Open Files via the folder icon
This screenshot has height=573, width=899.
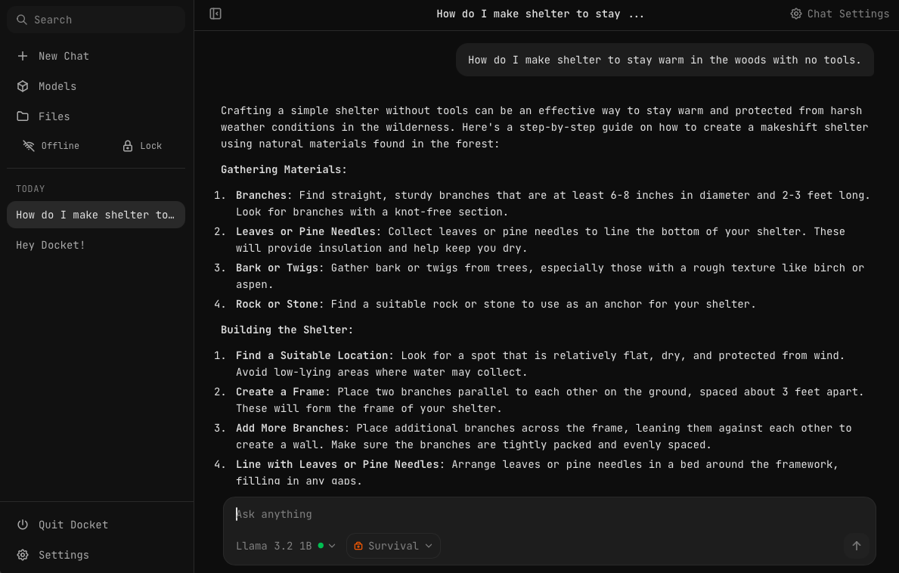coord(23,116)
